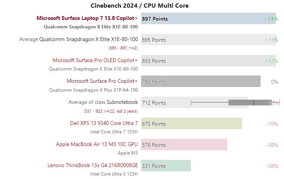Click the Intel Core Ultra 7 155H subtitle

pos(114,132)
